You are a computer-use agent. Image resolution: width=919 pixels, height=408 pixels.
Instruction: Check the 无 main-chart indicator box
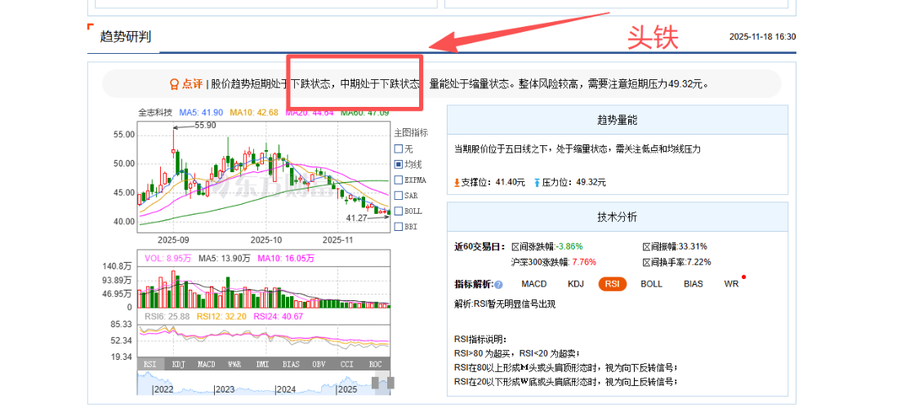[x=399, y=149]
